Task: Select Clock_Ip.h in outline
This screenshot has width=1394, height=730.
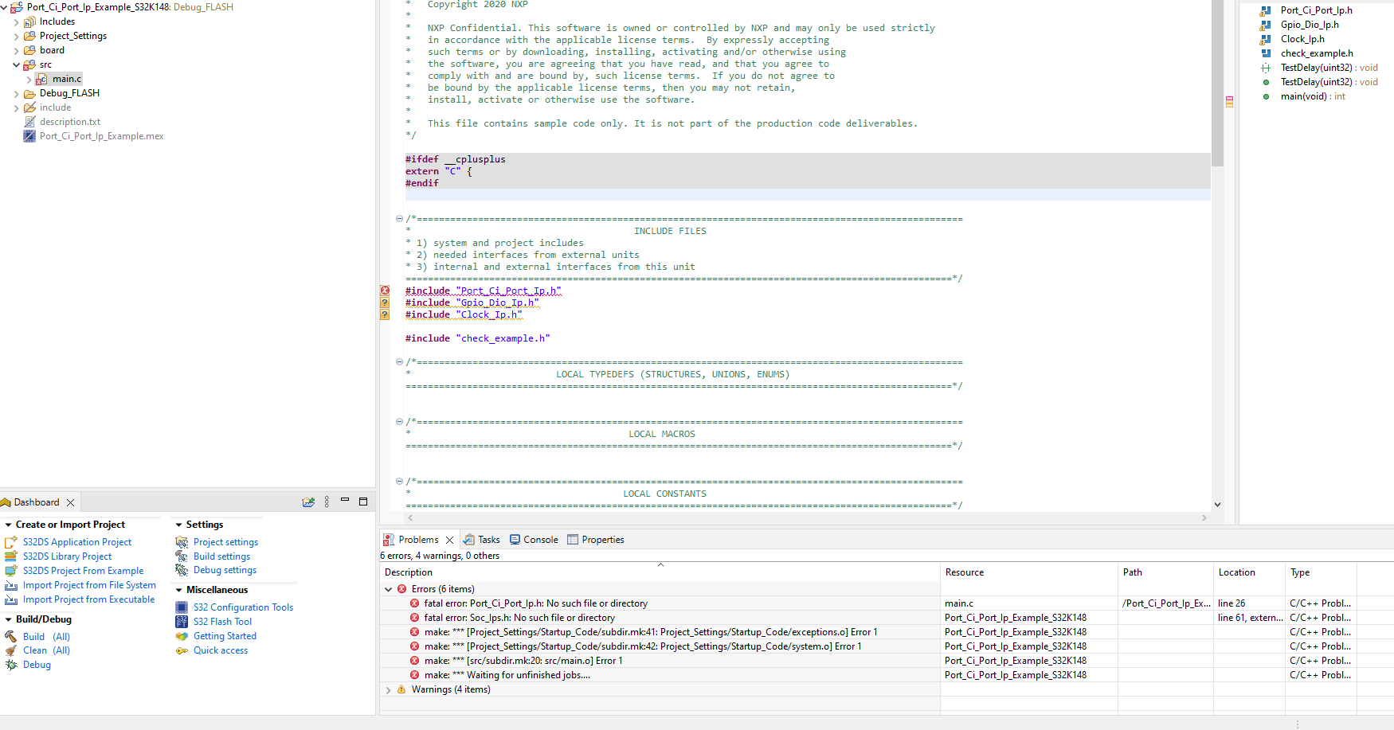Action: (x=1302, y=39)
